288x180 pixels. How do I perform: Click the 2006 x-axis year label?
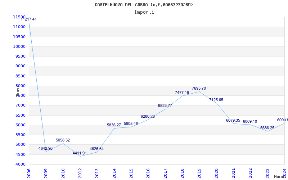point(29,174)
